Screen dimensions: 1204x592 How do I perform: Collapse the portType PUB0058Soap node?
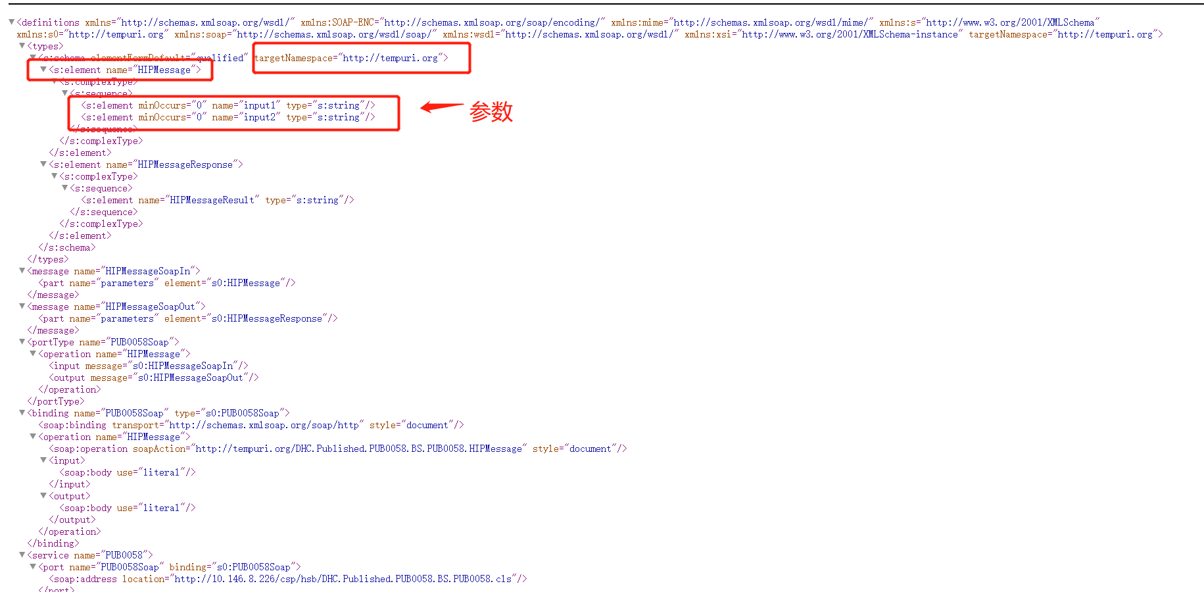pos(22,342)
